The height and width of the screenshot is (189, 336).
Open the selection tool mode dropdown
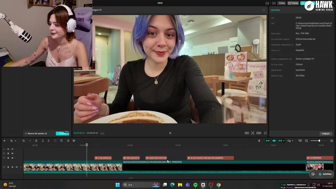click(x=15, y=141)
